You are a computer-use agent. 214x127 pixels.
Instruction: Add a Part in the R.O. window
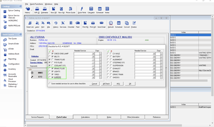pyautogui.click(x=43, y=25)
